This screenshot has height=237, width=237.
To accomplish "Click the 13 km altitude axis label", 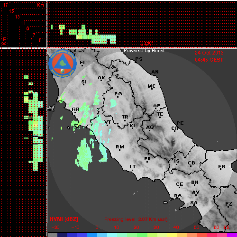I will coord(18,17).
